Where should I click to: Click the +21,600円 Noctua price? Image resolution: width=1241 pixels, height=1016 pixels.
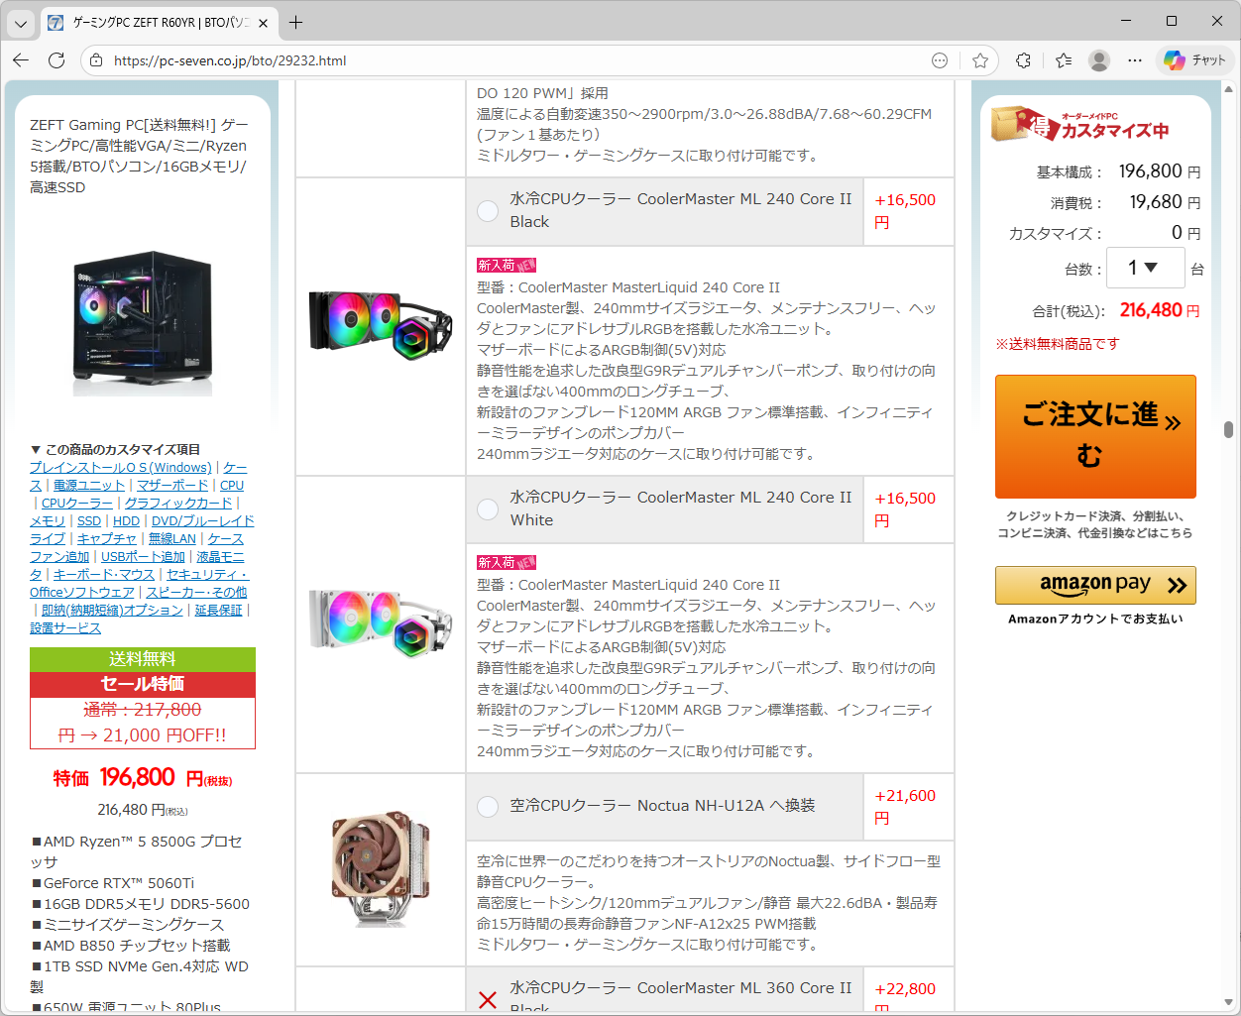pos(905,807)
